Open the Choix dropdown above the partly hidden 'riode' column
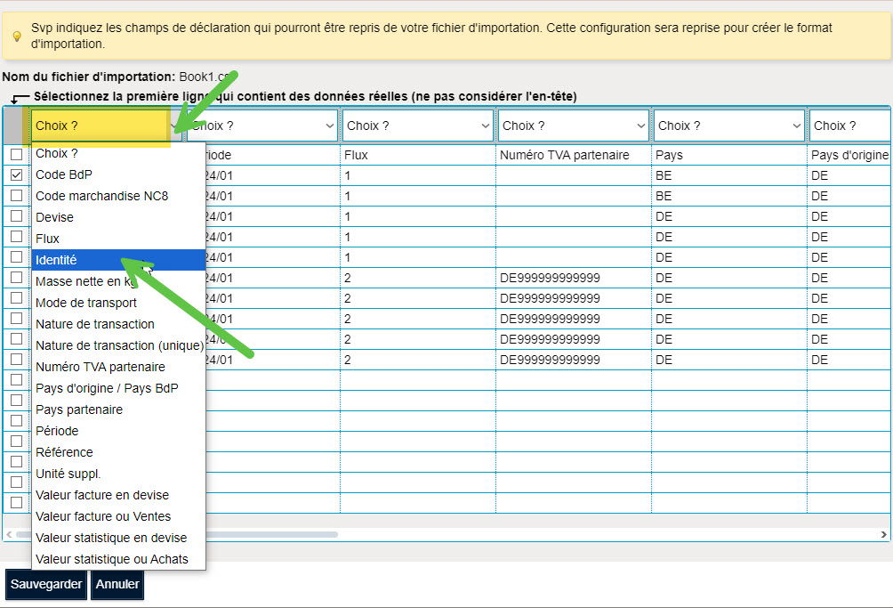893x608 pixels. point(262,126)
